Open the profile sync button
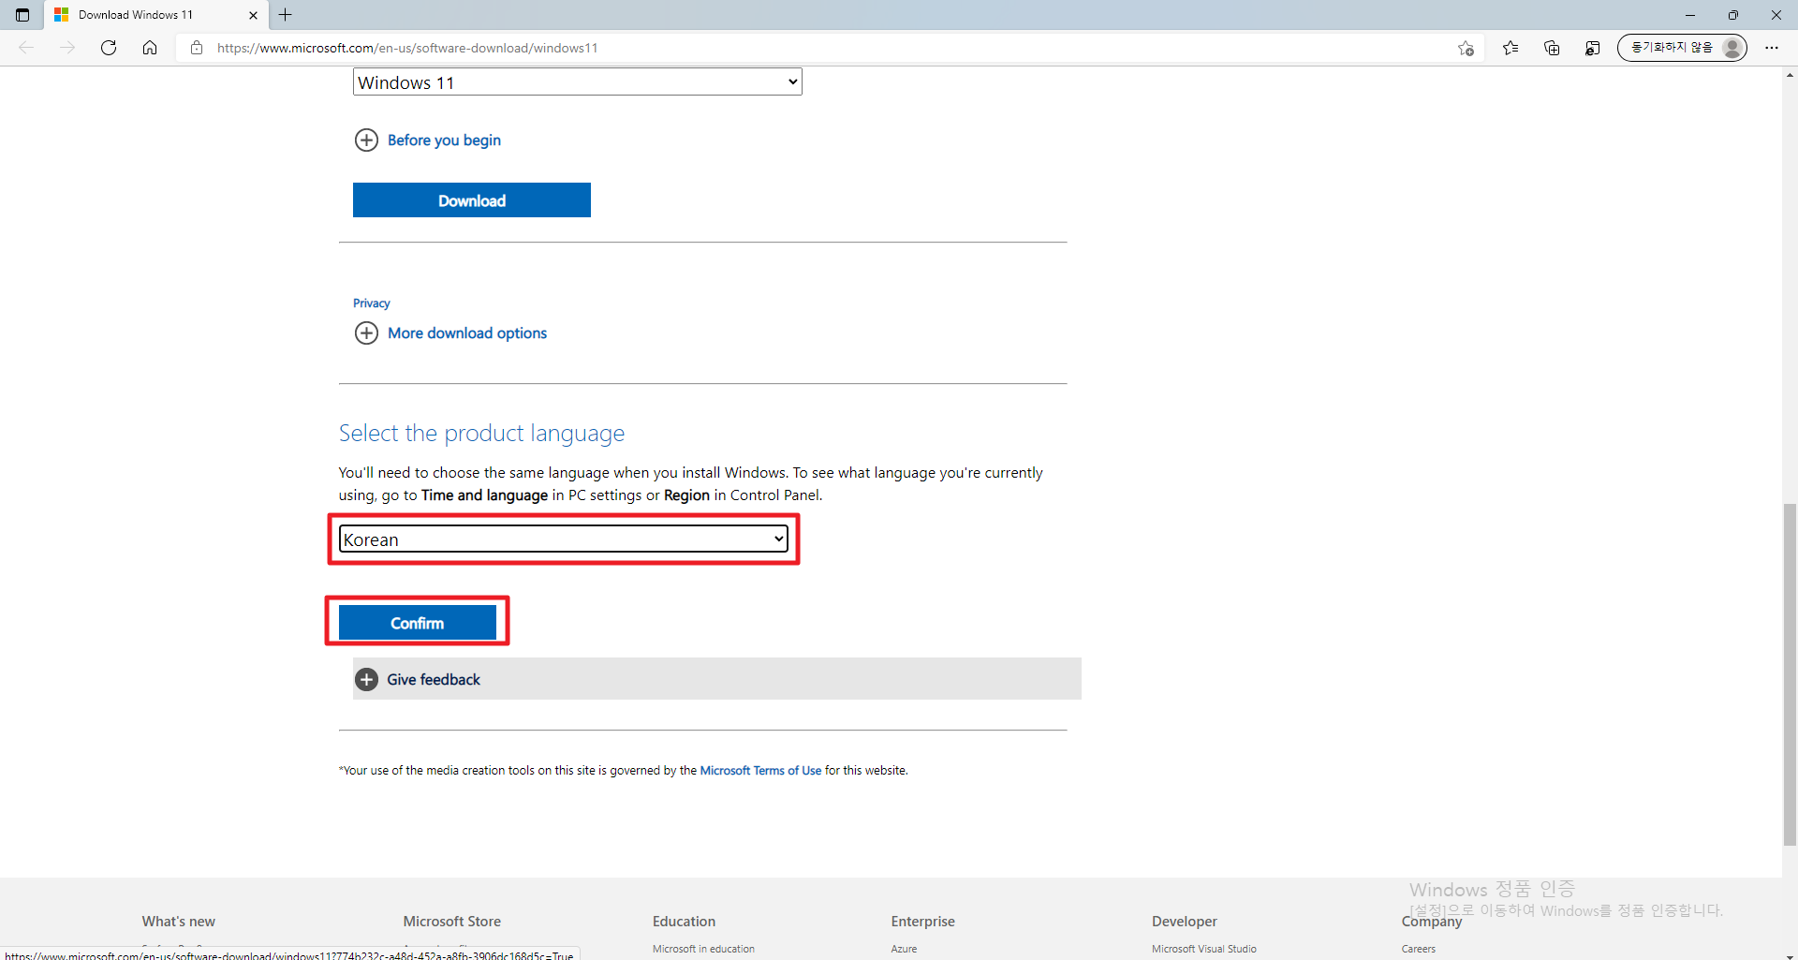1798x960 pixels. point(1682,48)
